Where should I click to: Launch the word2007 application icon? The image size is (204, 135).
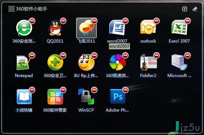117,28
